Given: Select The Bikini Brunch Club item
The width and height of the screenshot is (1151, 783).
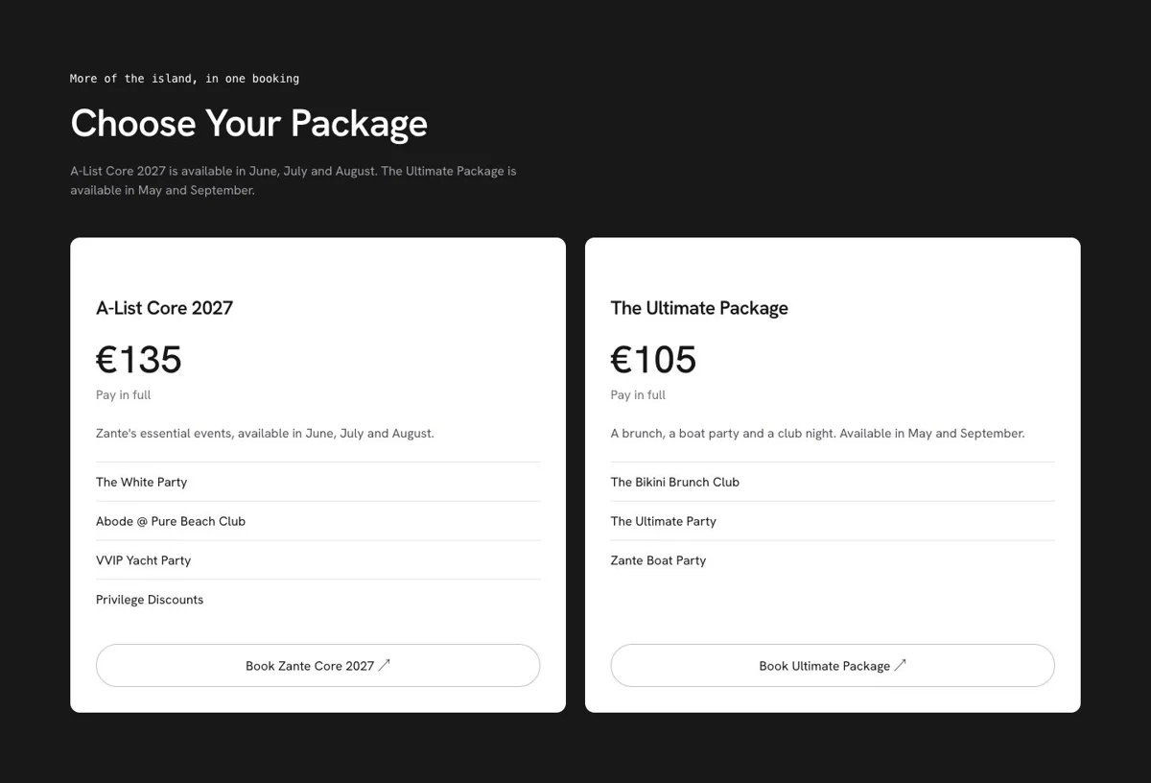Looking at the screenshot, I should pos(833,482).
